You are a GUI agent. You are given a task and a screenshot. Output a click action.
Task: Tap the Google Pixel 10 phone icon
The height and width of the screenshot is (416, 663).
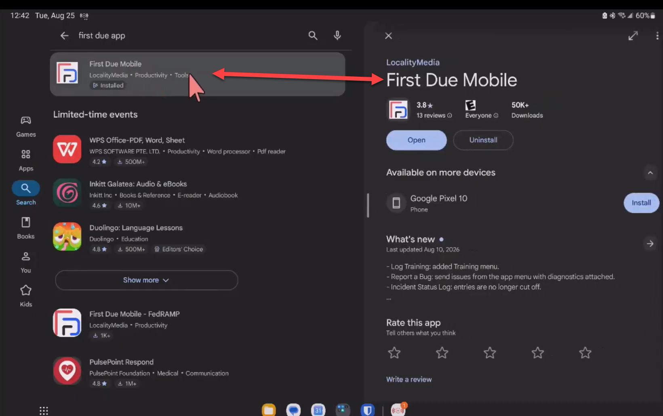click(x=396, y=203)
